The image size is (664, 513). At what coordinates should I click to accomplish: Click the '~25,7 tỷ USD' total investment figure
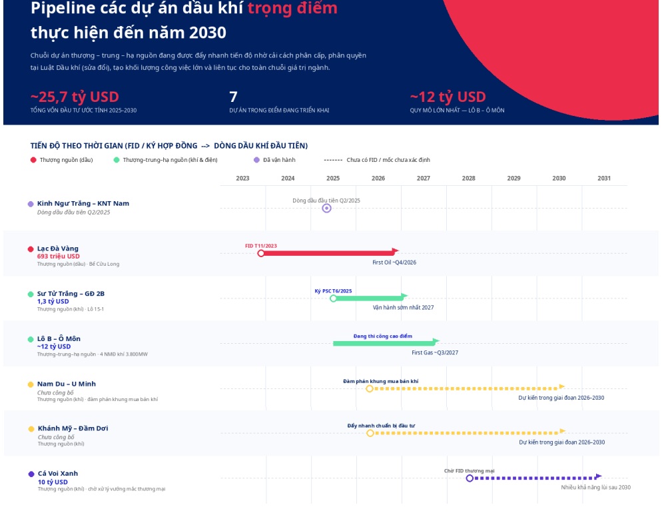coord(75,97)
